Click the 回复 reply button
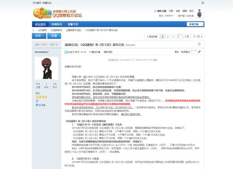Screen dimensions: 233x169 54,36
